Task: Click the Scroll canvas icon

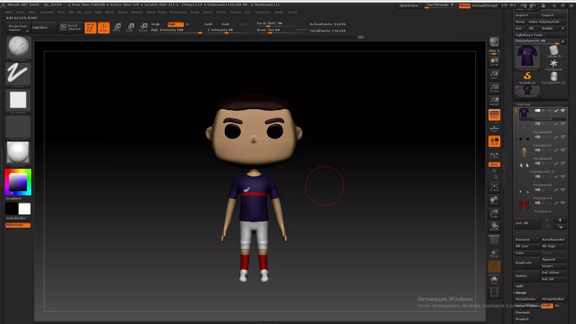Action: [494, 61]
